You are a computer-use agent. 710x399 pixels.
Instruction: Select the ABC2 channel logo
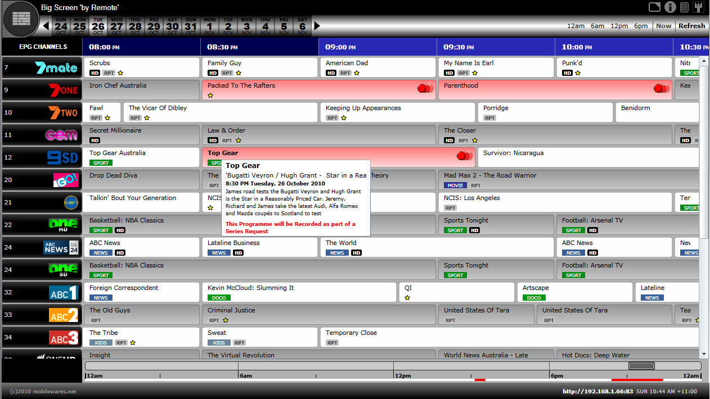coord(64,315)
